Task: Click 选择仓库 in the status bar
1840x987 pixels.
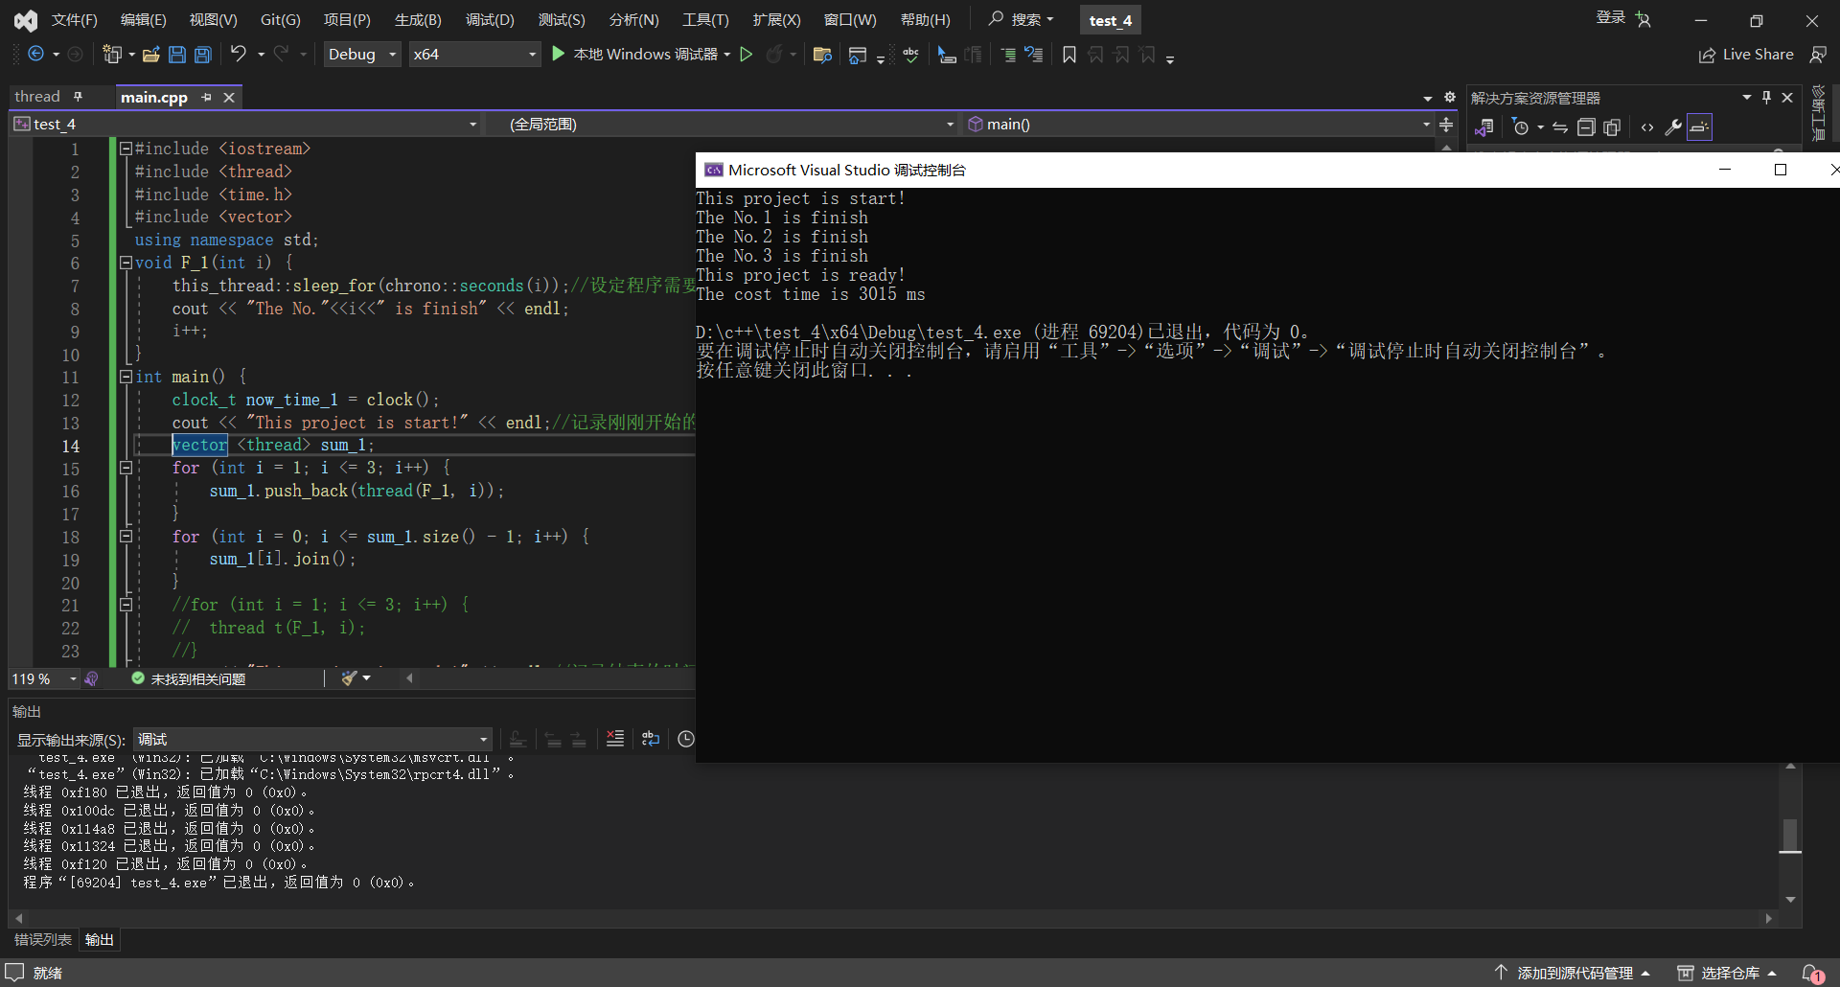Action: (1729, 973)
